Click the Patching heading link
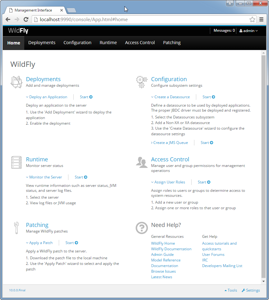Screen dimensions: 269x300 click(x=37, y=225)
